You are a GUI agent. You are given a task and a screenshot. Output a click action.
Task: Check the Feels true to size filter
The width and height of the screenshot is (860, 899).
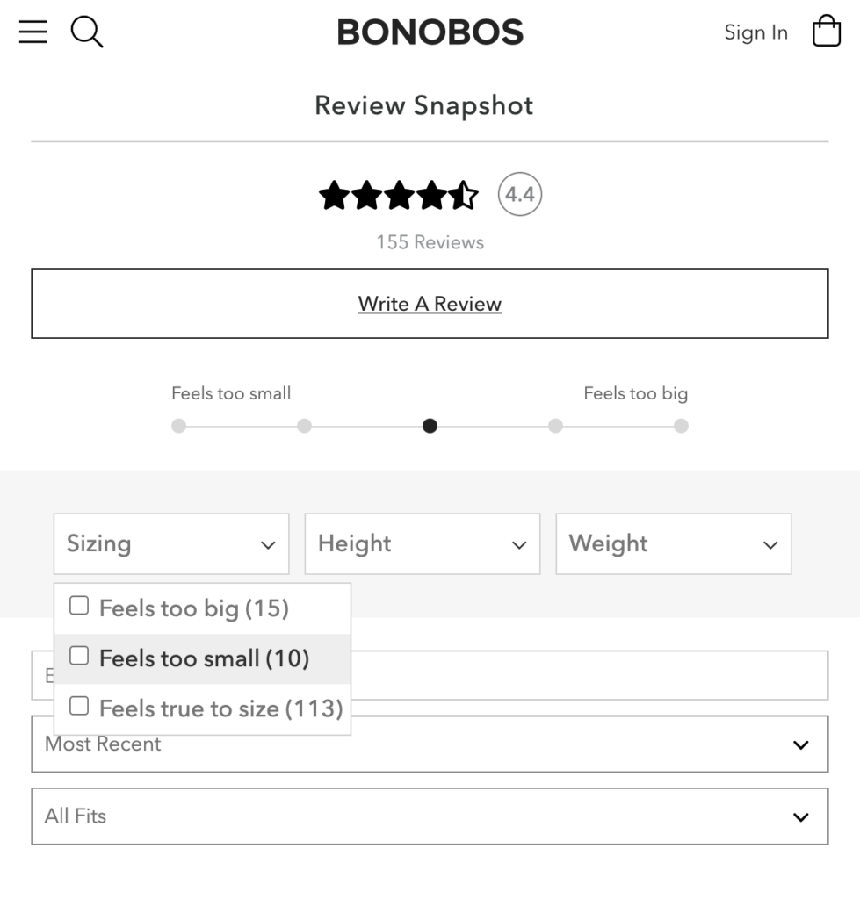(80, 706)
